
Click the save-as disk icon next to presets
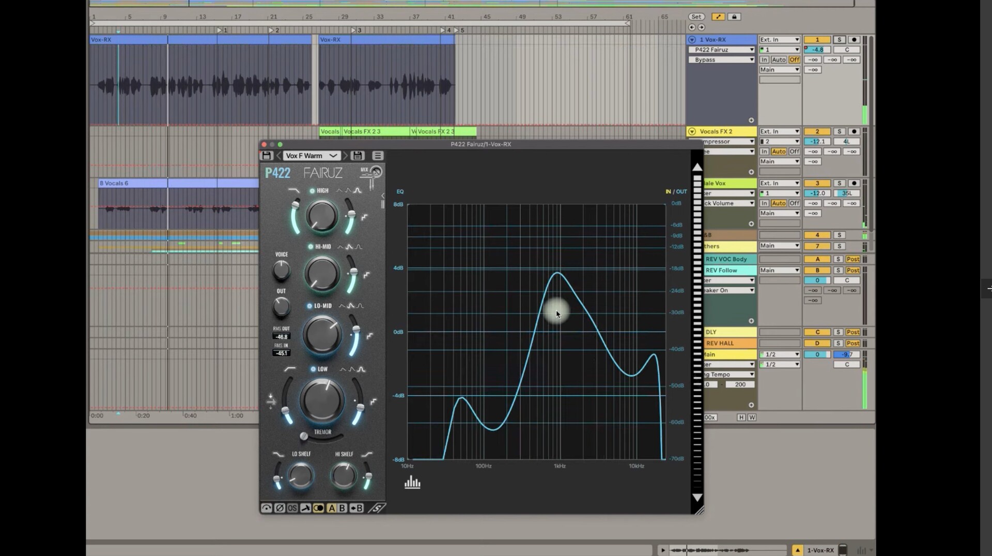[x=358, y=156]
